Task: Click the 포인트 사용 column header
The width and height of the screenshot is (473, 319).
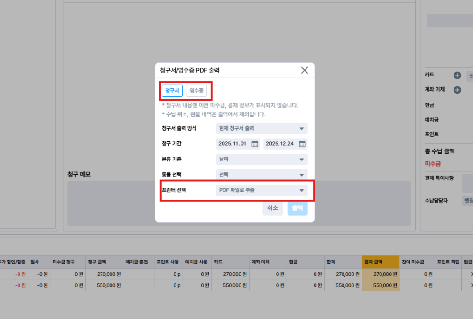Action: tap(168, 262)
